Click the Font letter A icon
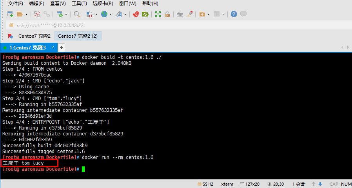This screenshot has height=188, width=352. click(x=119, y=14)
